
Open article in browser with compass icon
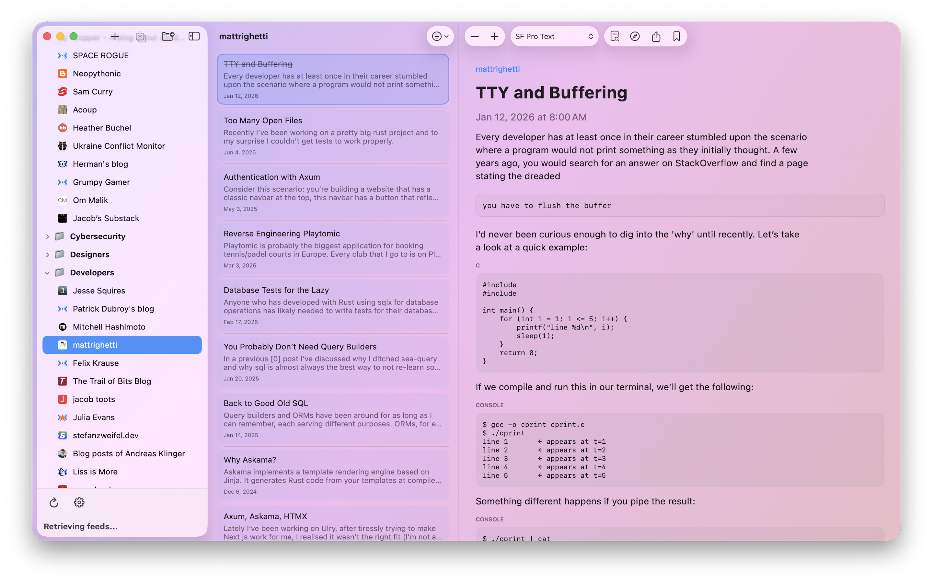pos(635,36)
